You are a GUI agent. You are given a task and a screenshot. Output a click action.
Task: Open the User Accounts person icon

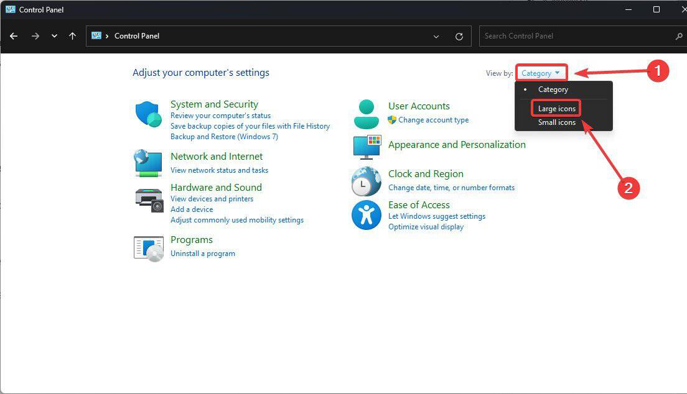(367, 114)
